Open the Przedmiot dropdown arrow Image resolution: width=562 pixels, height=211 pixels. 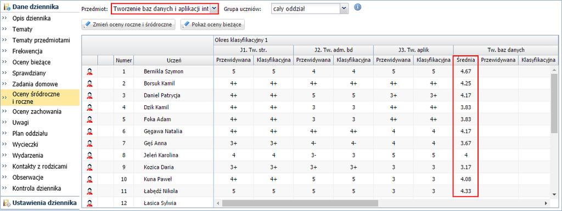tap(214, 9)
